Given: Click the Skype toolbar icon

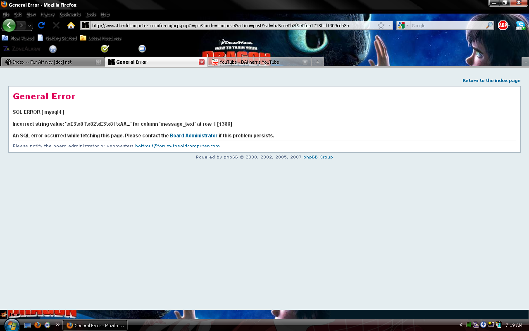Looking at the screenshot, I should click(520, 25).
